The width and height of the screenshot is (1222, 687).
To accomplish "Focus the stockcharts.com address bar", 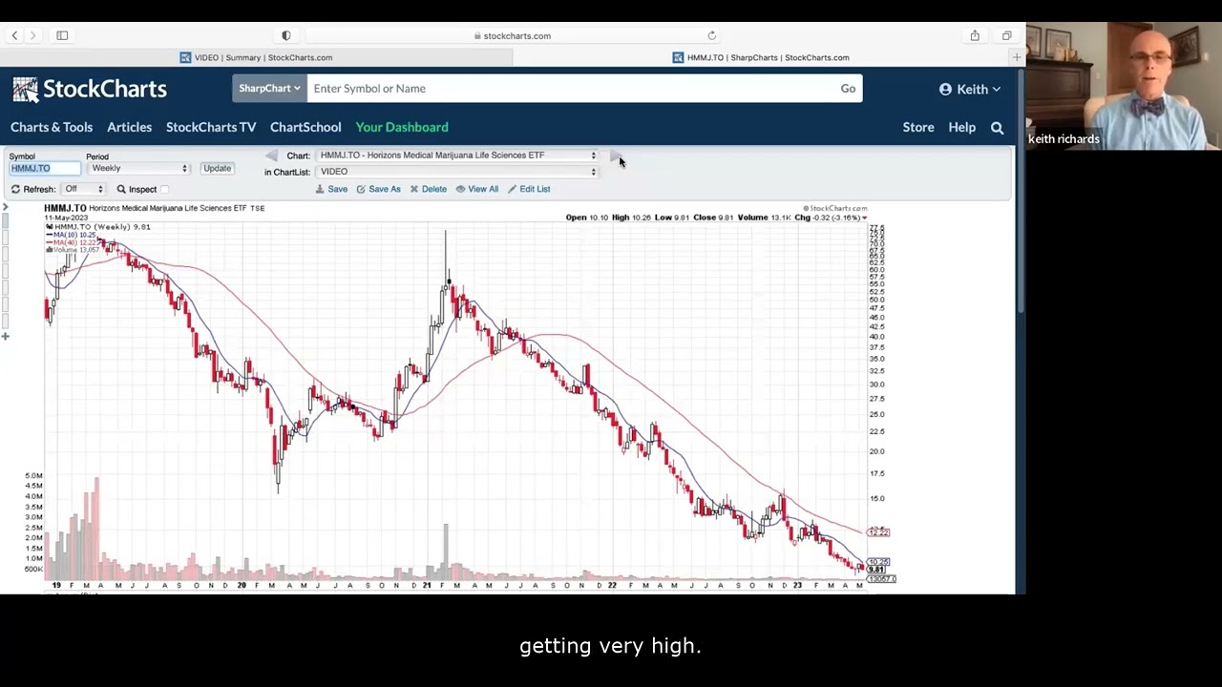I will (x=513, y=35).
